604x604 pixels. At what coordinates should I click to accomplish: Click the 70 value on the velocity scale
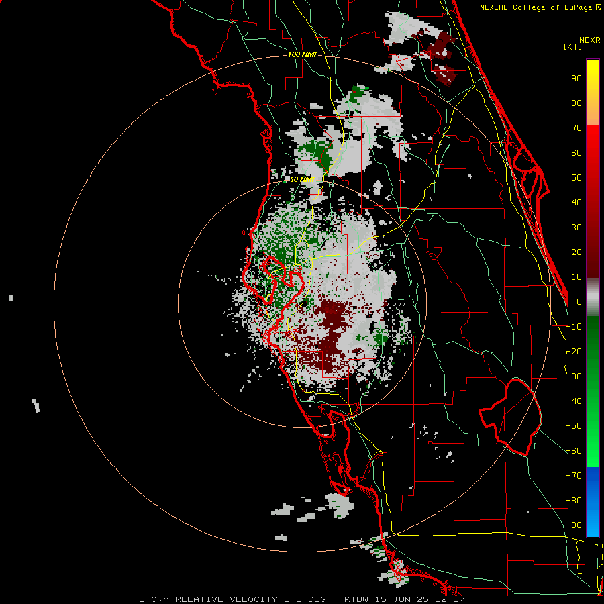pos(576,128)
